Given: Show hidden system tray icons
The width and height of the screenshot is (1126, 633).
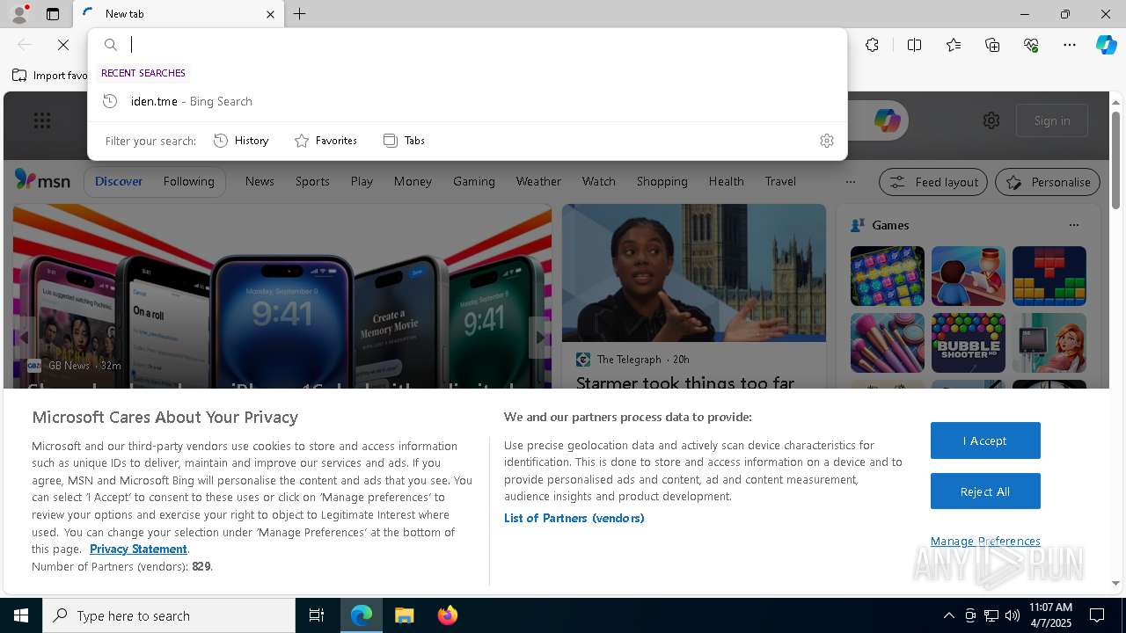Looking at the screenshot, I should [x=948, y=615].
